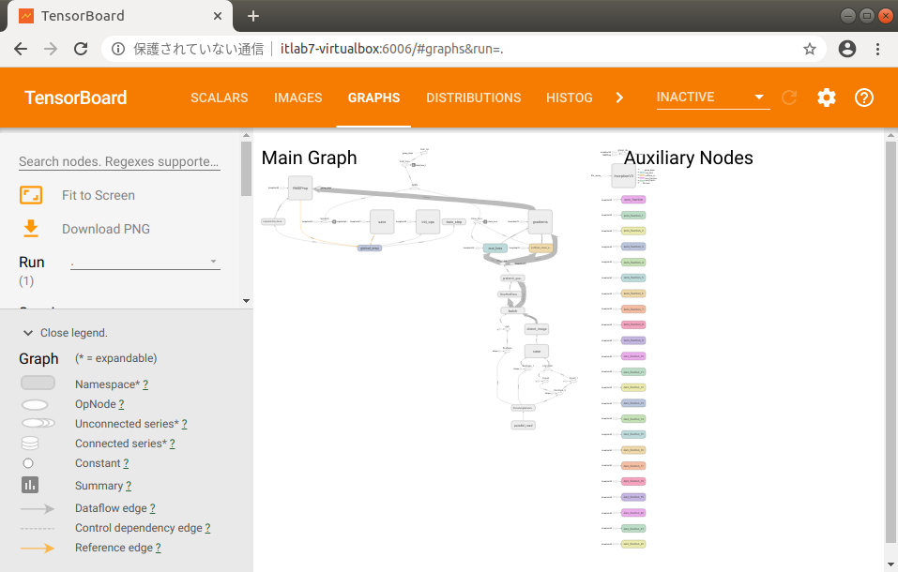
Task: Open Constant help question mark link
Action: coord(126,463)
